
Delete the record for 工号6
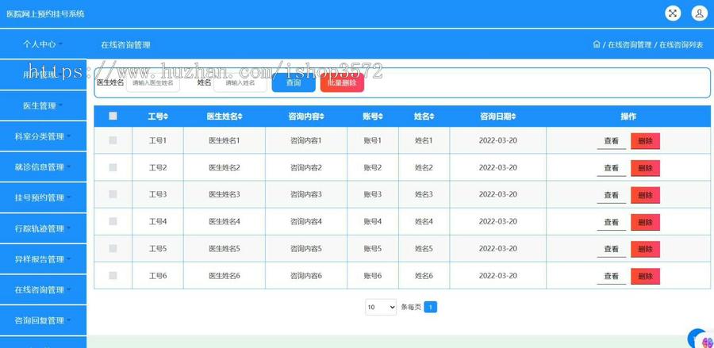pos(645,276)
